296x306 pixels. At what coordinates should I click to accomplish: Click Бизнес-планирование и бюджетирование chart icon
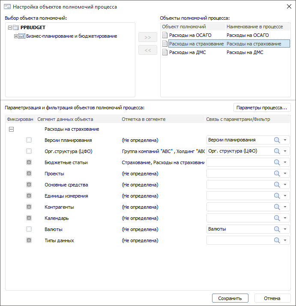tap(22, 36)
